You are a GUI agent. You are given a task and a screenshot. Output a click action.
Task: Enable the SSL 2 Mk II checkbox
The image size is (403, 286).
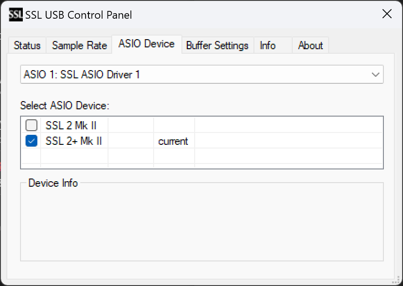pyautogui.click(x=31, y=125)
